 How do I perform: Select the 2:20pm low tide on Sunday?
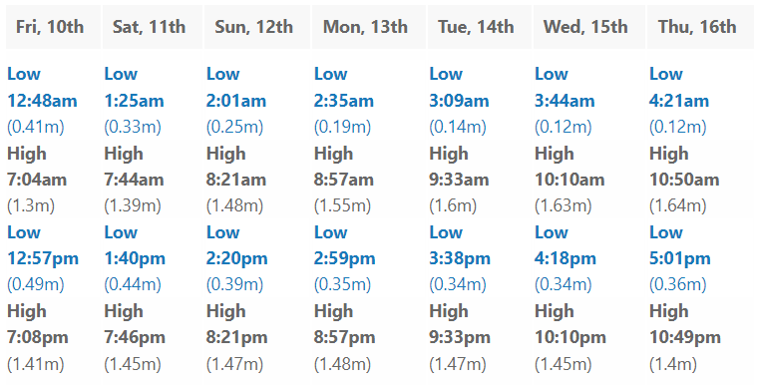click(x=237, y=258)
